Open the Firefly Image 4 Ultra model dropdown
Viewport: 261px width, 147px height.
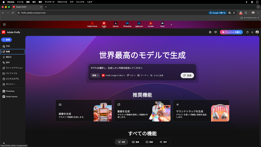click(x=113, y=75)
